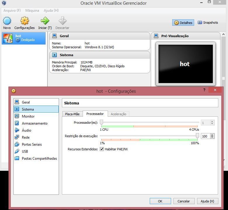Click the execution cap value field showing 100
The image size is (228, 210).
(206, 136)
